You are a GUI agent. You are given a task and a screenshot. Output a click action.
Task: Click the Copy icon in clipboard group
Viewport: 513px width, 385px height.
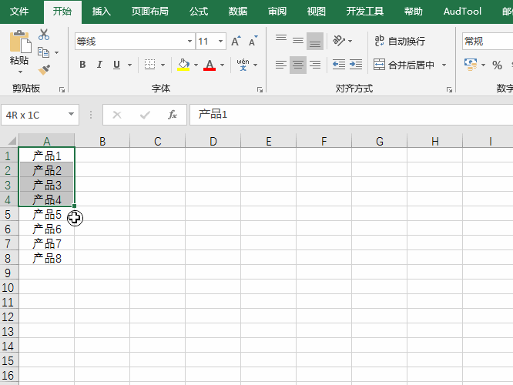(43, 52)
